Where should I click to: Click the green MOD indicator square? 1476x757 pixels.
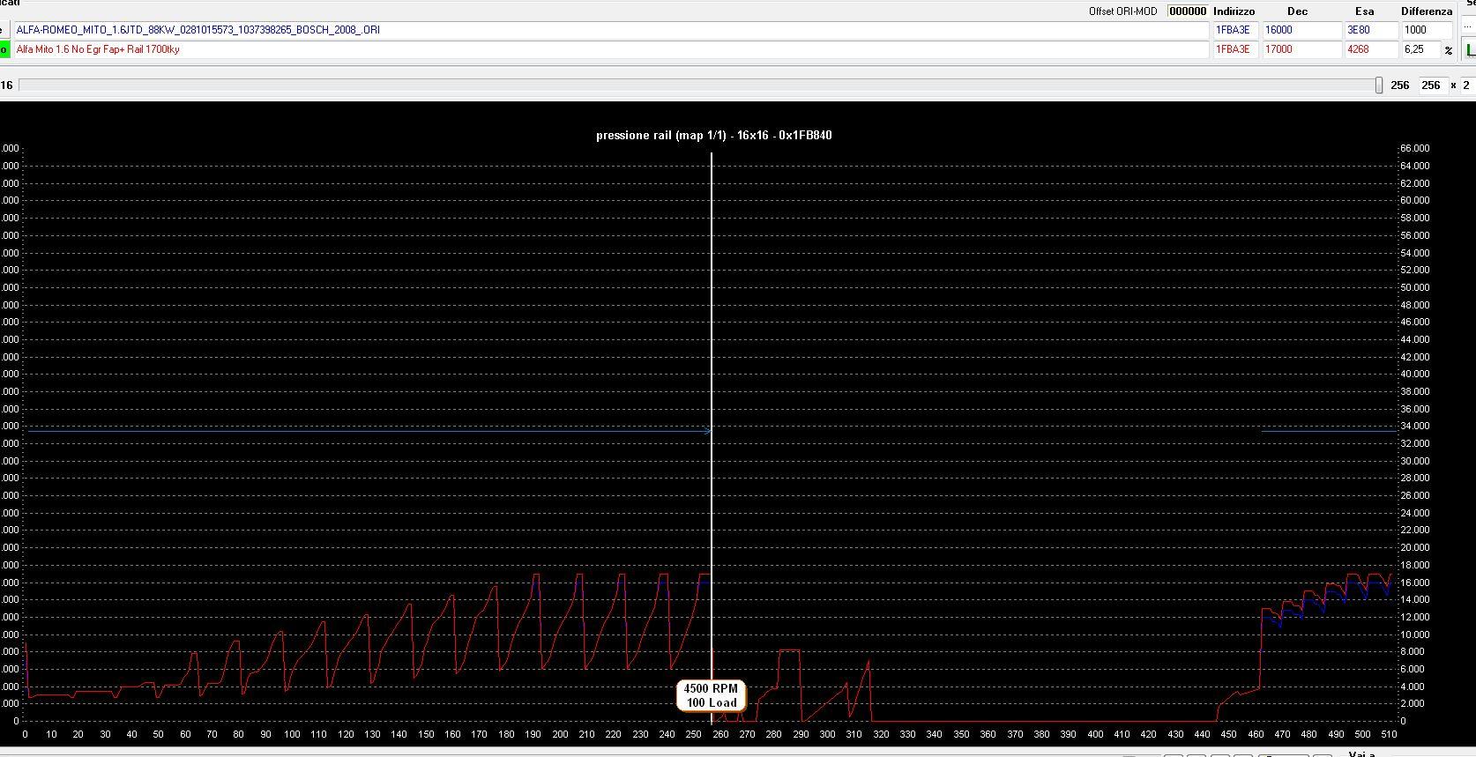[4, 49]
